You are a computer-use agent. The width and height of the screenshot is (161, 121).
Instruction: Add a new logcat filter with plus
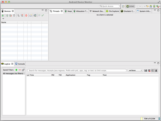pos(16,70)
